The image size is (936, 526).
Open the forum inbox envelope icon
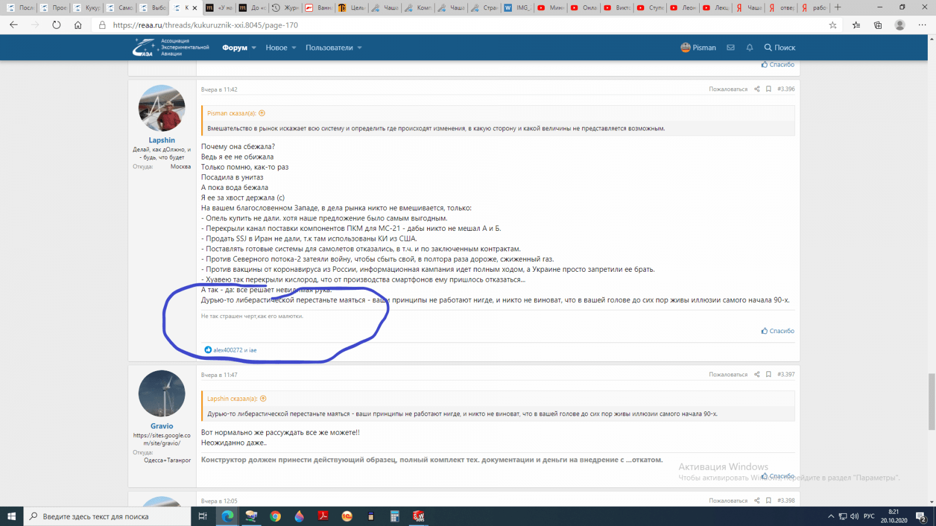pos(731,48)
